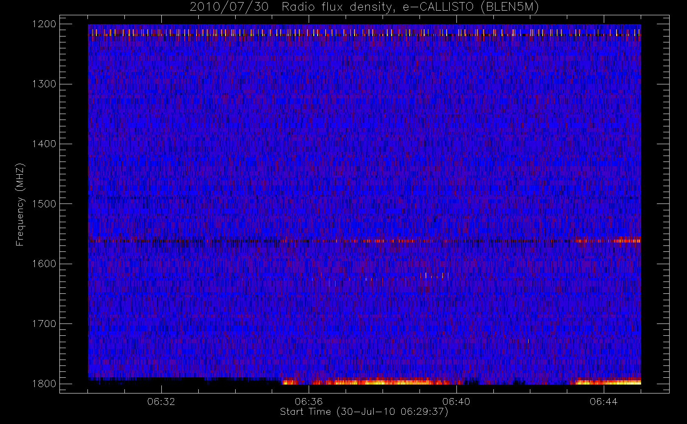Select the 1800 frequency tick label
This screenshot has height=424, width=687.
coord(44,383)
